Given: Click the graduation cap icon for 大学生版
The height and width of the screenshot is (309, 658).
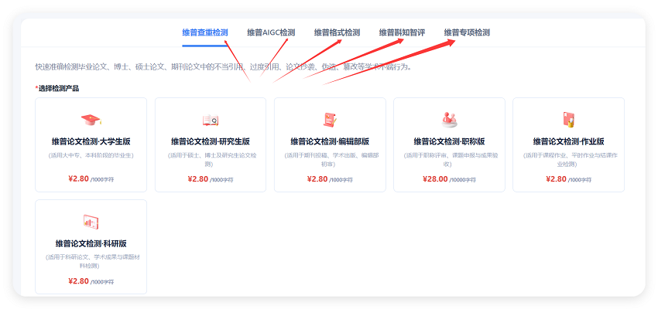Looking at the screenshot, I should pyautogui.click(x=91, y=120).
